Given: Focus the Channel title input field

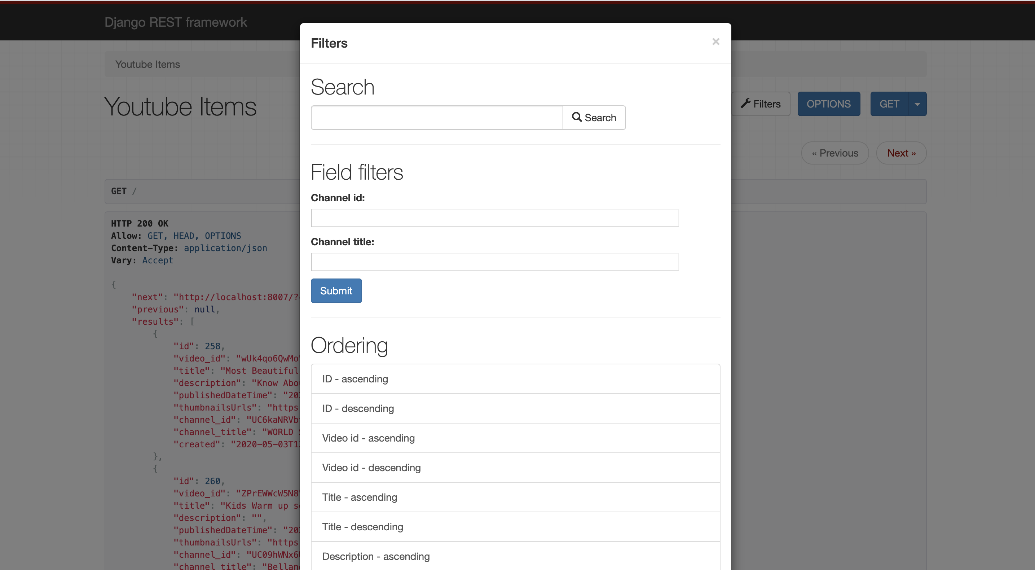Looking at the screenshot, I should tap(494, 262).
